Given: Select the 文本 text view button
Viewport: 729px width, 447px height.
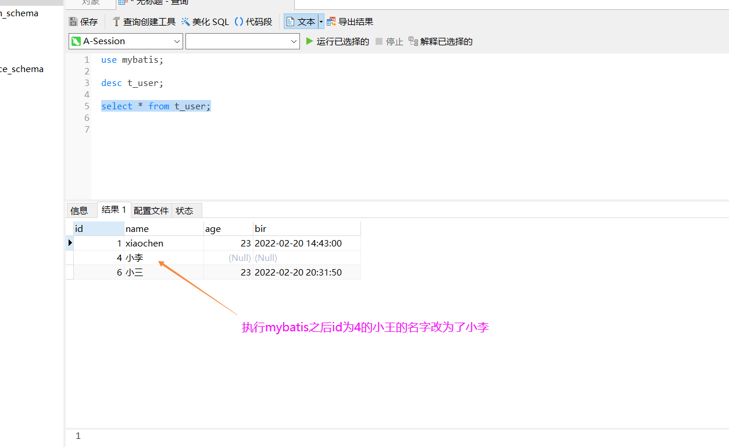Looking at the screenshot, I should click(301, 22).
